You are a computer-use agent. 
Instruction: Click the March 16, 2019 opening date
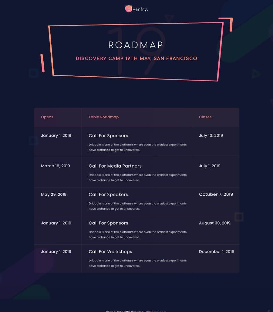pyautogui.click(x=56, y=166)
